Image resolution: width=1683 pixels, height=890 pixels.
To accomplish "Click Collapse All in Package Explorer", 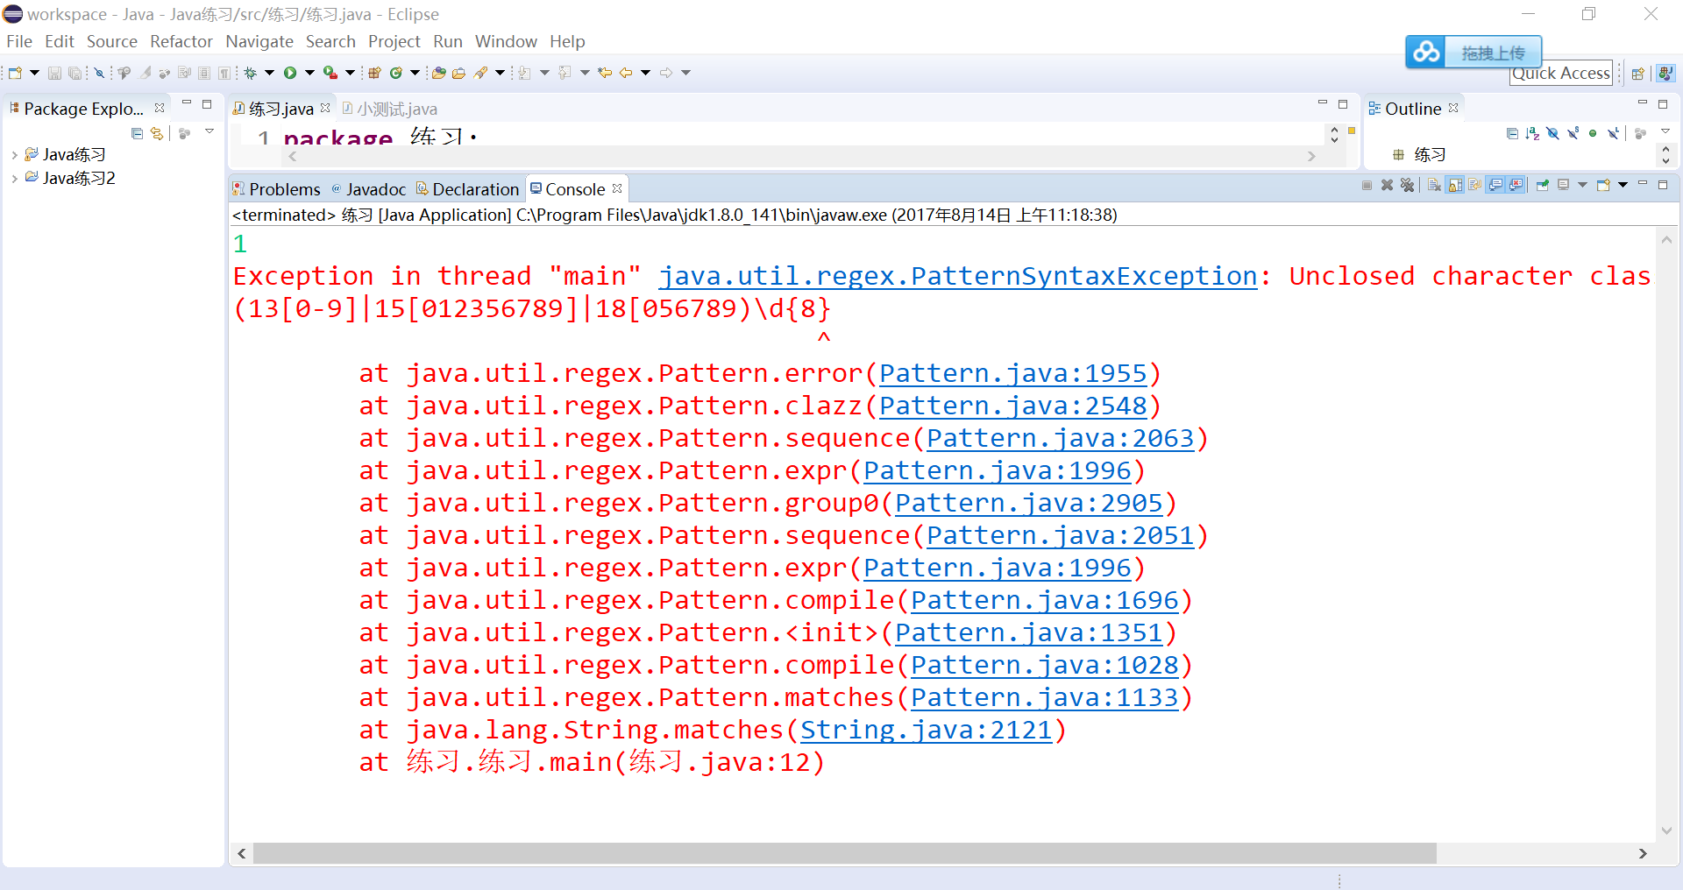I will pyautogui.click(x=137, y=133).
